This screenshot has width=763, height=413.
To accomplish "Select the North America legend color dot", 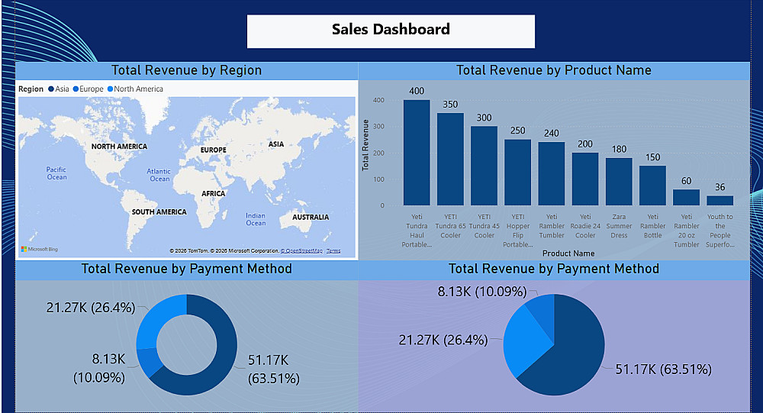I will click(110, 89).
